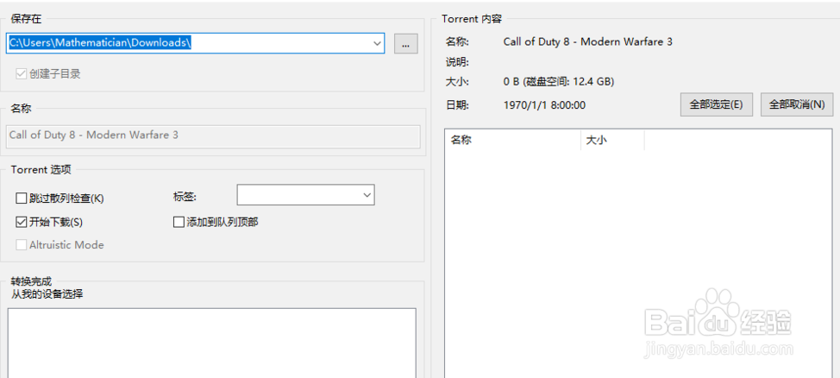Screen dimensions: 840x378
Task: Click the 全部选定(E) button
Action: click(x=717, y=104)
